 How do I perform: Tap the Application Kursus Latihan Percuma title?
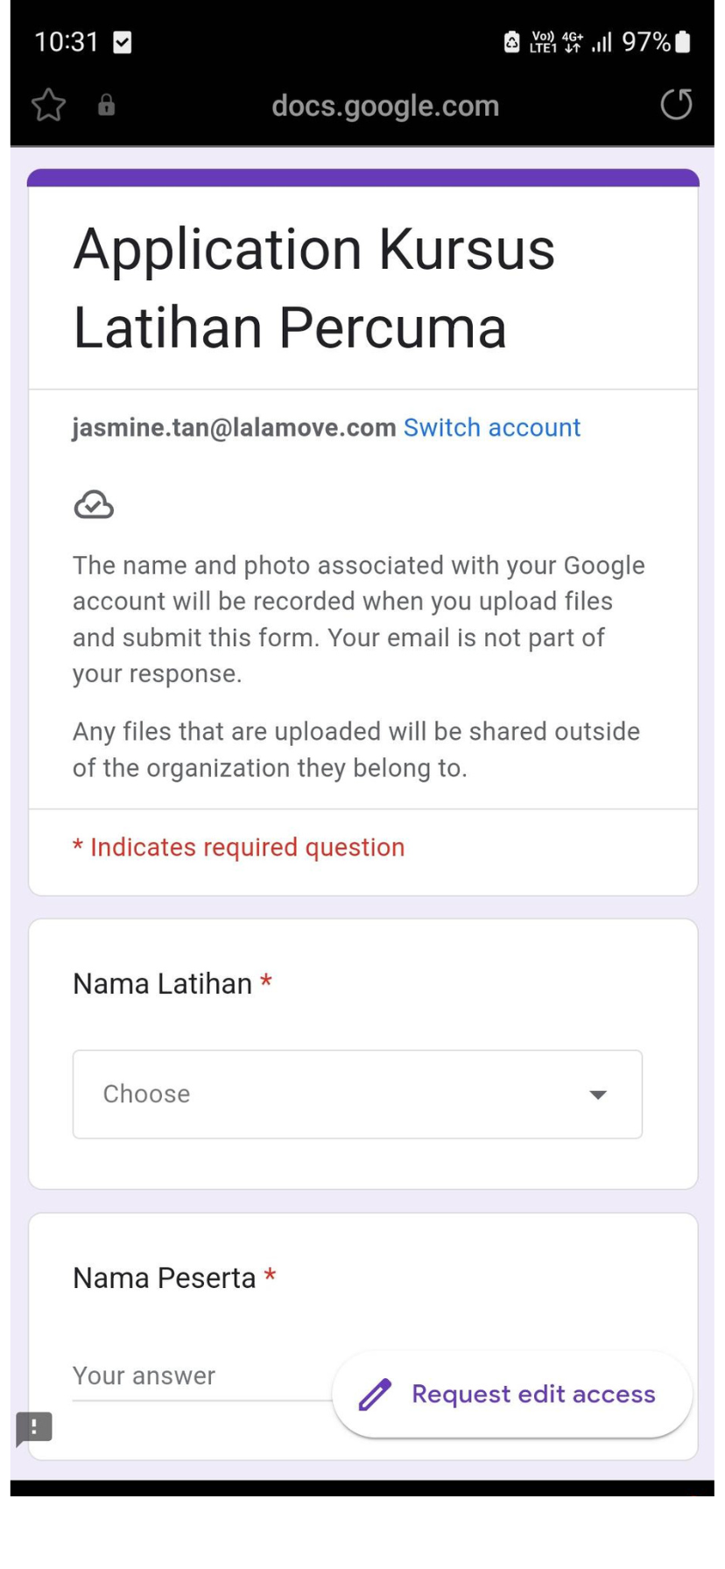click(313, 288)
